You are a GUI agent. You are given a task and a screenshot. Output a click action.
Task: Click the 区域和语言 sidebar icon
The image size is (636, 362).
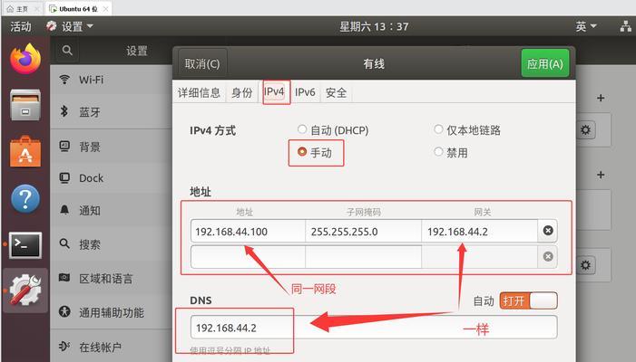[64, 278]
